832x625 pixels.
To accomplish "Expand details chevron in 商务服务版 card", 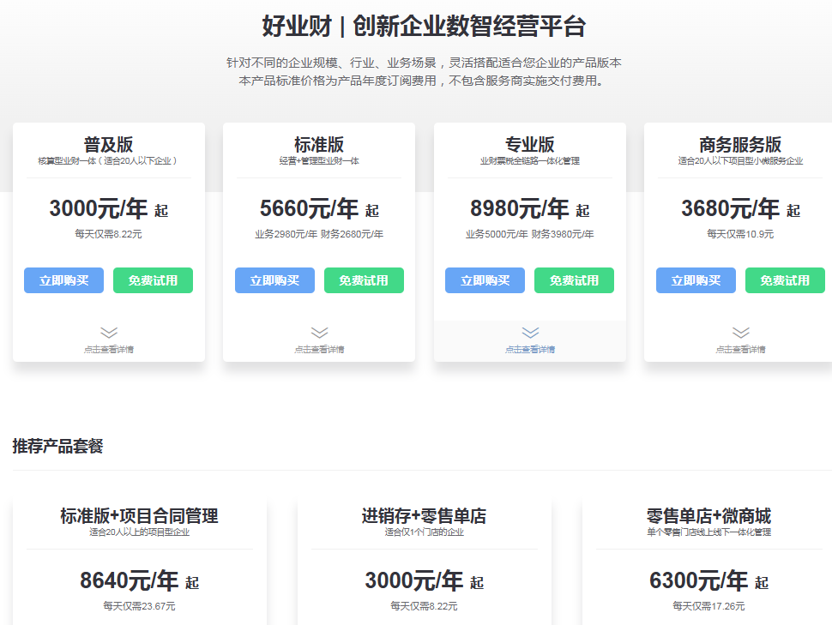I will [x=741, y=333].
